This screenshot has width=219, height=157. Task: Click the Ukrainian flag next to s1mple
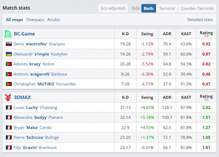point(9,54)
